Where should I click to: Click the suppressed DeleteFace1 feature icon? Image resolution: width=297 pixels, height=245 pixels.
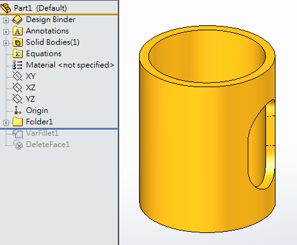coord(18,145)
